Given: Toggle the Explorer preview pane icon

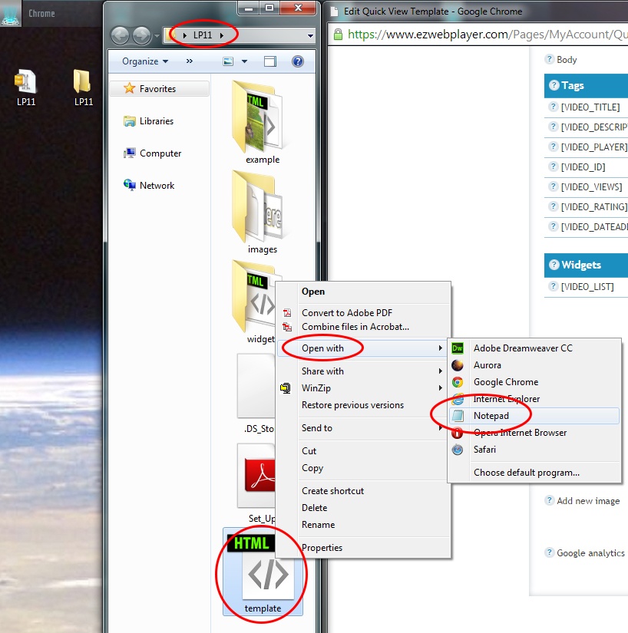Looking at the screenshot, I should point(269,61).
